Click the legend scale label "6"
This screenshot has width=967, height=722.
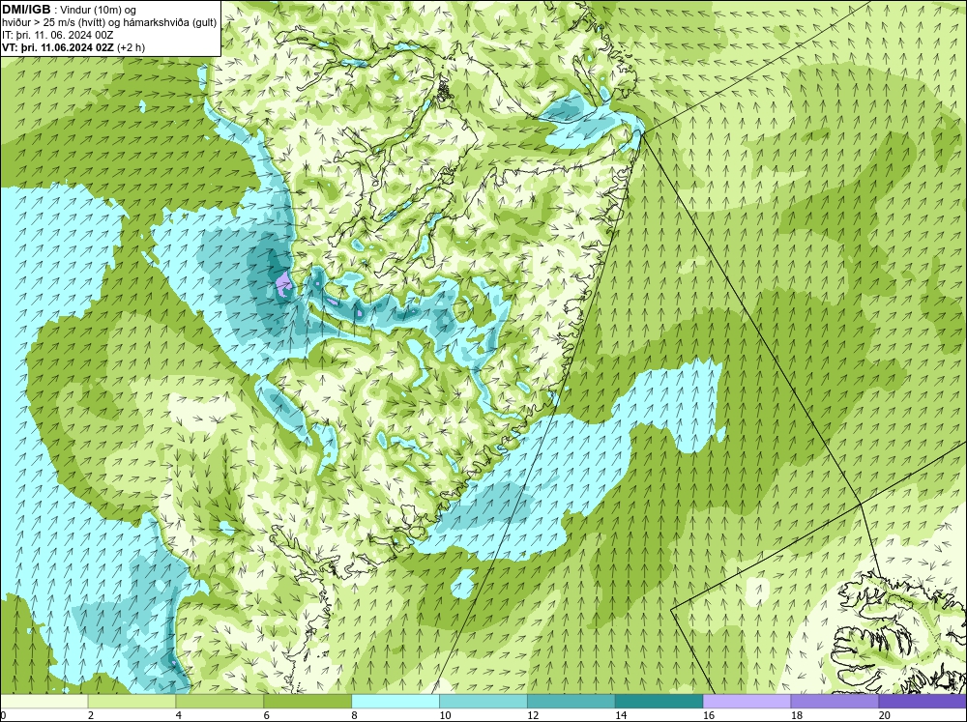coord(267,715)
